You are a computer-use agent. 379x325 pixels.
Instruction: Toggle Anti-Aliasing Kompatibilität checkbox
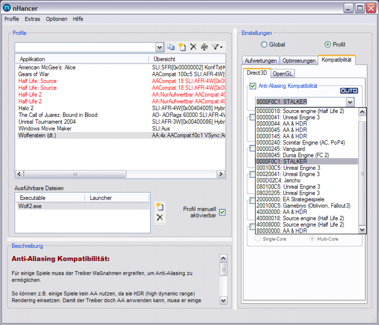point(253,86)
